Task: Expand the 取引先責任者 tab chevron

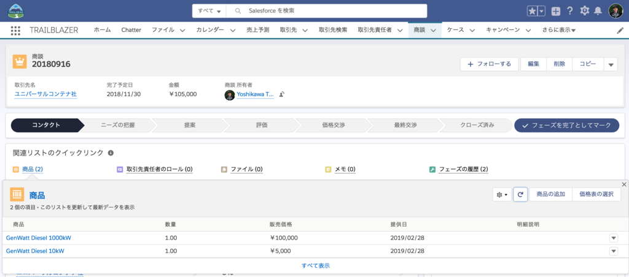Action: point(399,31)
